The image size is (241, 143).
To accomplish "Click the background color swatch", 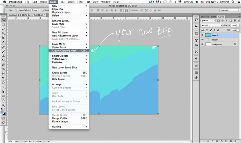I will [x=4, y=114].
